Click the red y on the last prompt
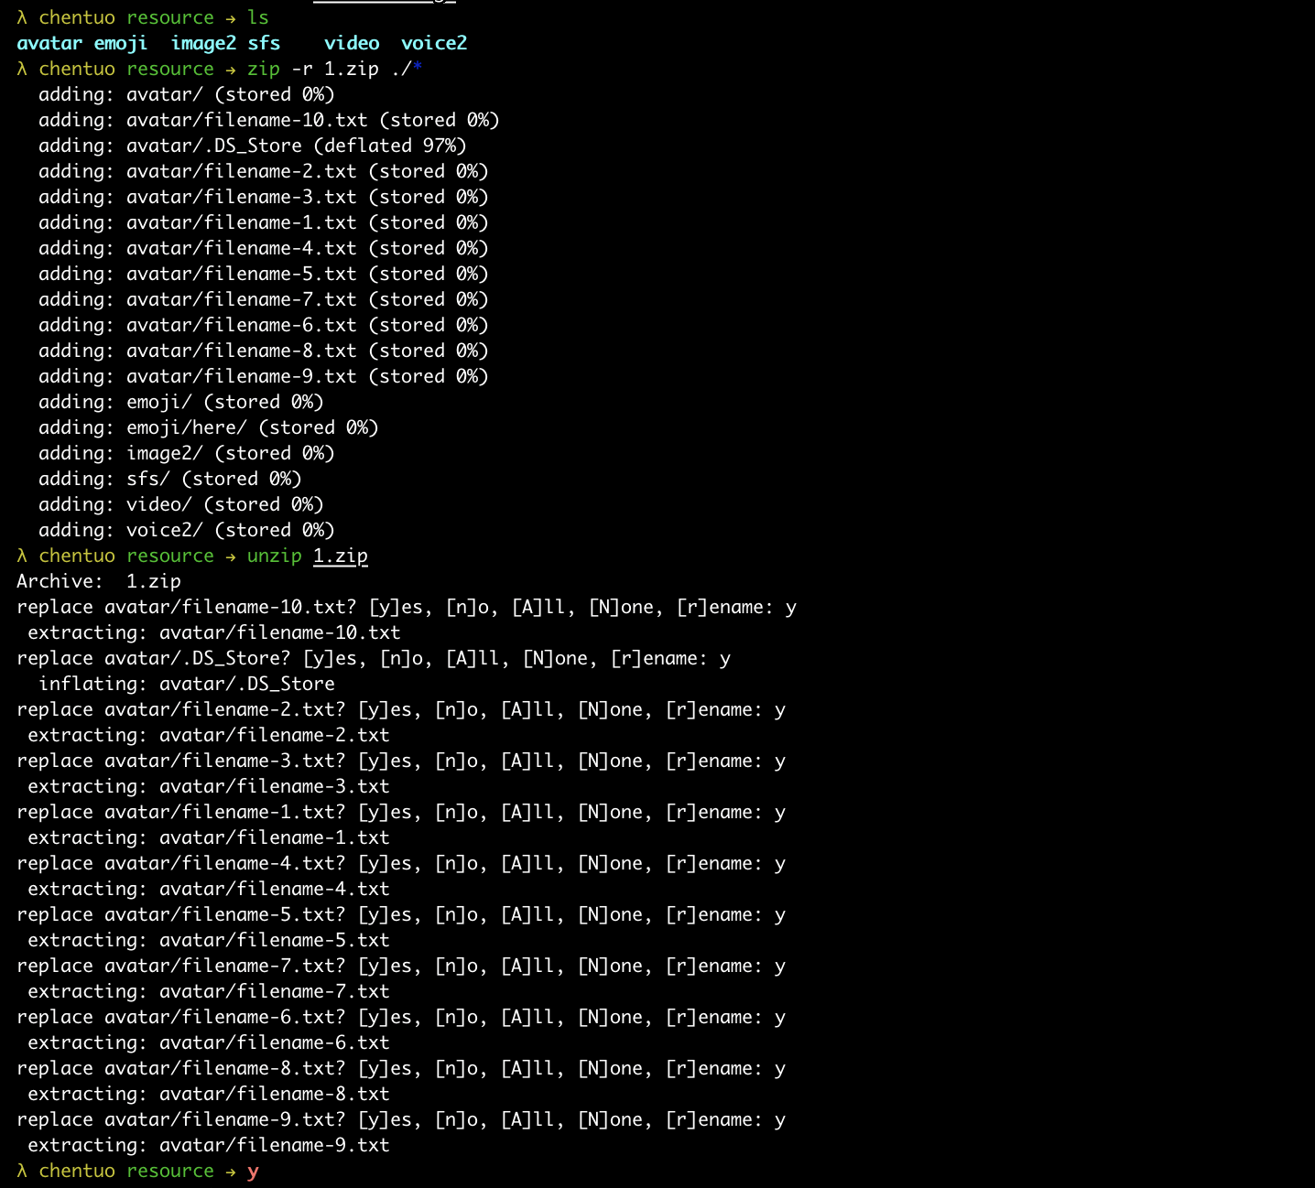 click(253, 1171)
